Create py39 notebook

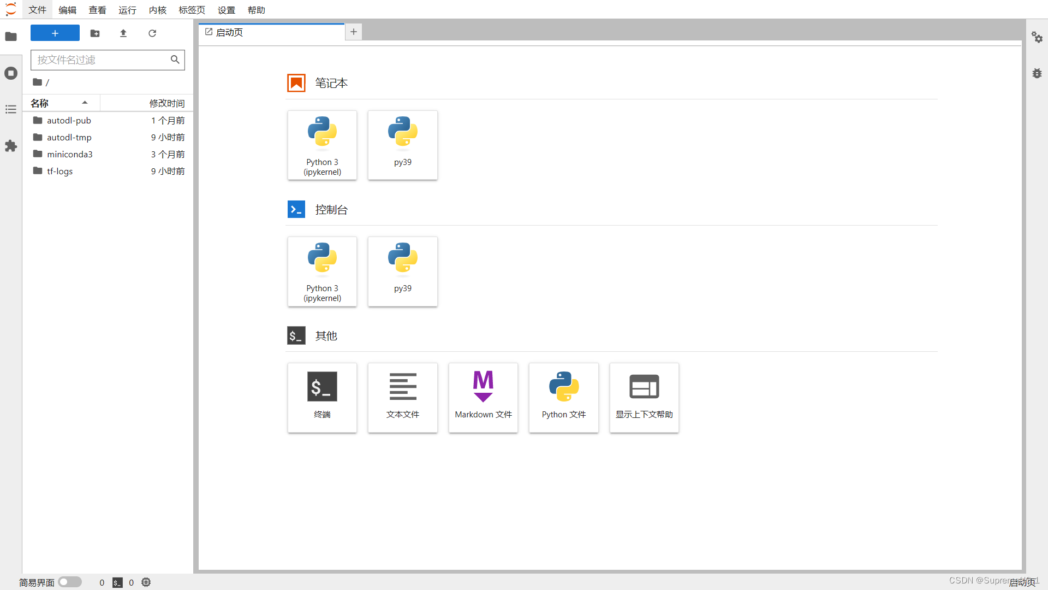pyautogui.click(x=403, y=145)
